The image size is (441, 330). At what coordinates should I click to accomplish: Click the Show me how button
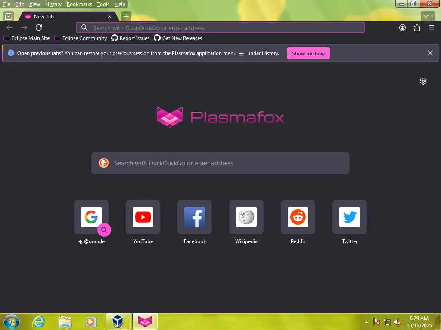pyautogui.click(x=308, y=53)
